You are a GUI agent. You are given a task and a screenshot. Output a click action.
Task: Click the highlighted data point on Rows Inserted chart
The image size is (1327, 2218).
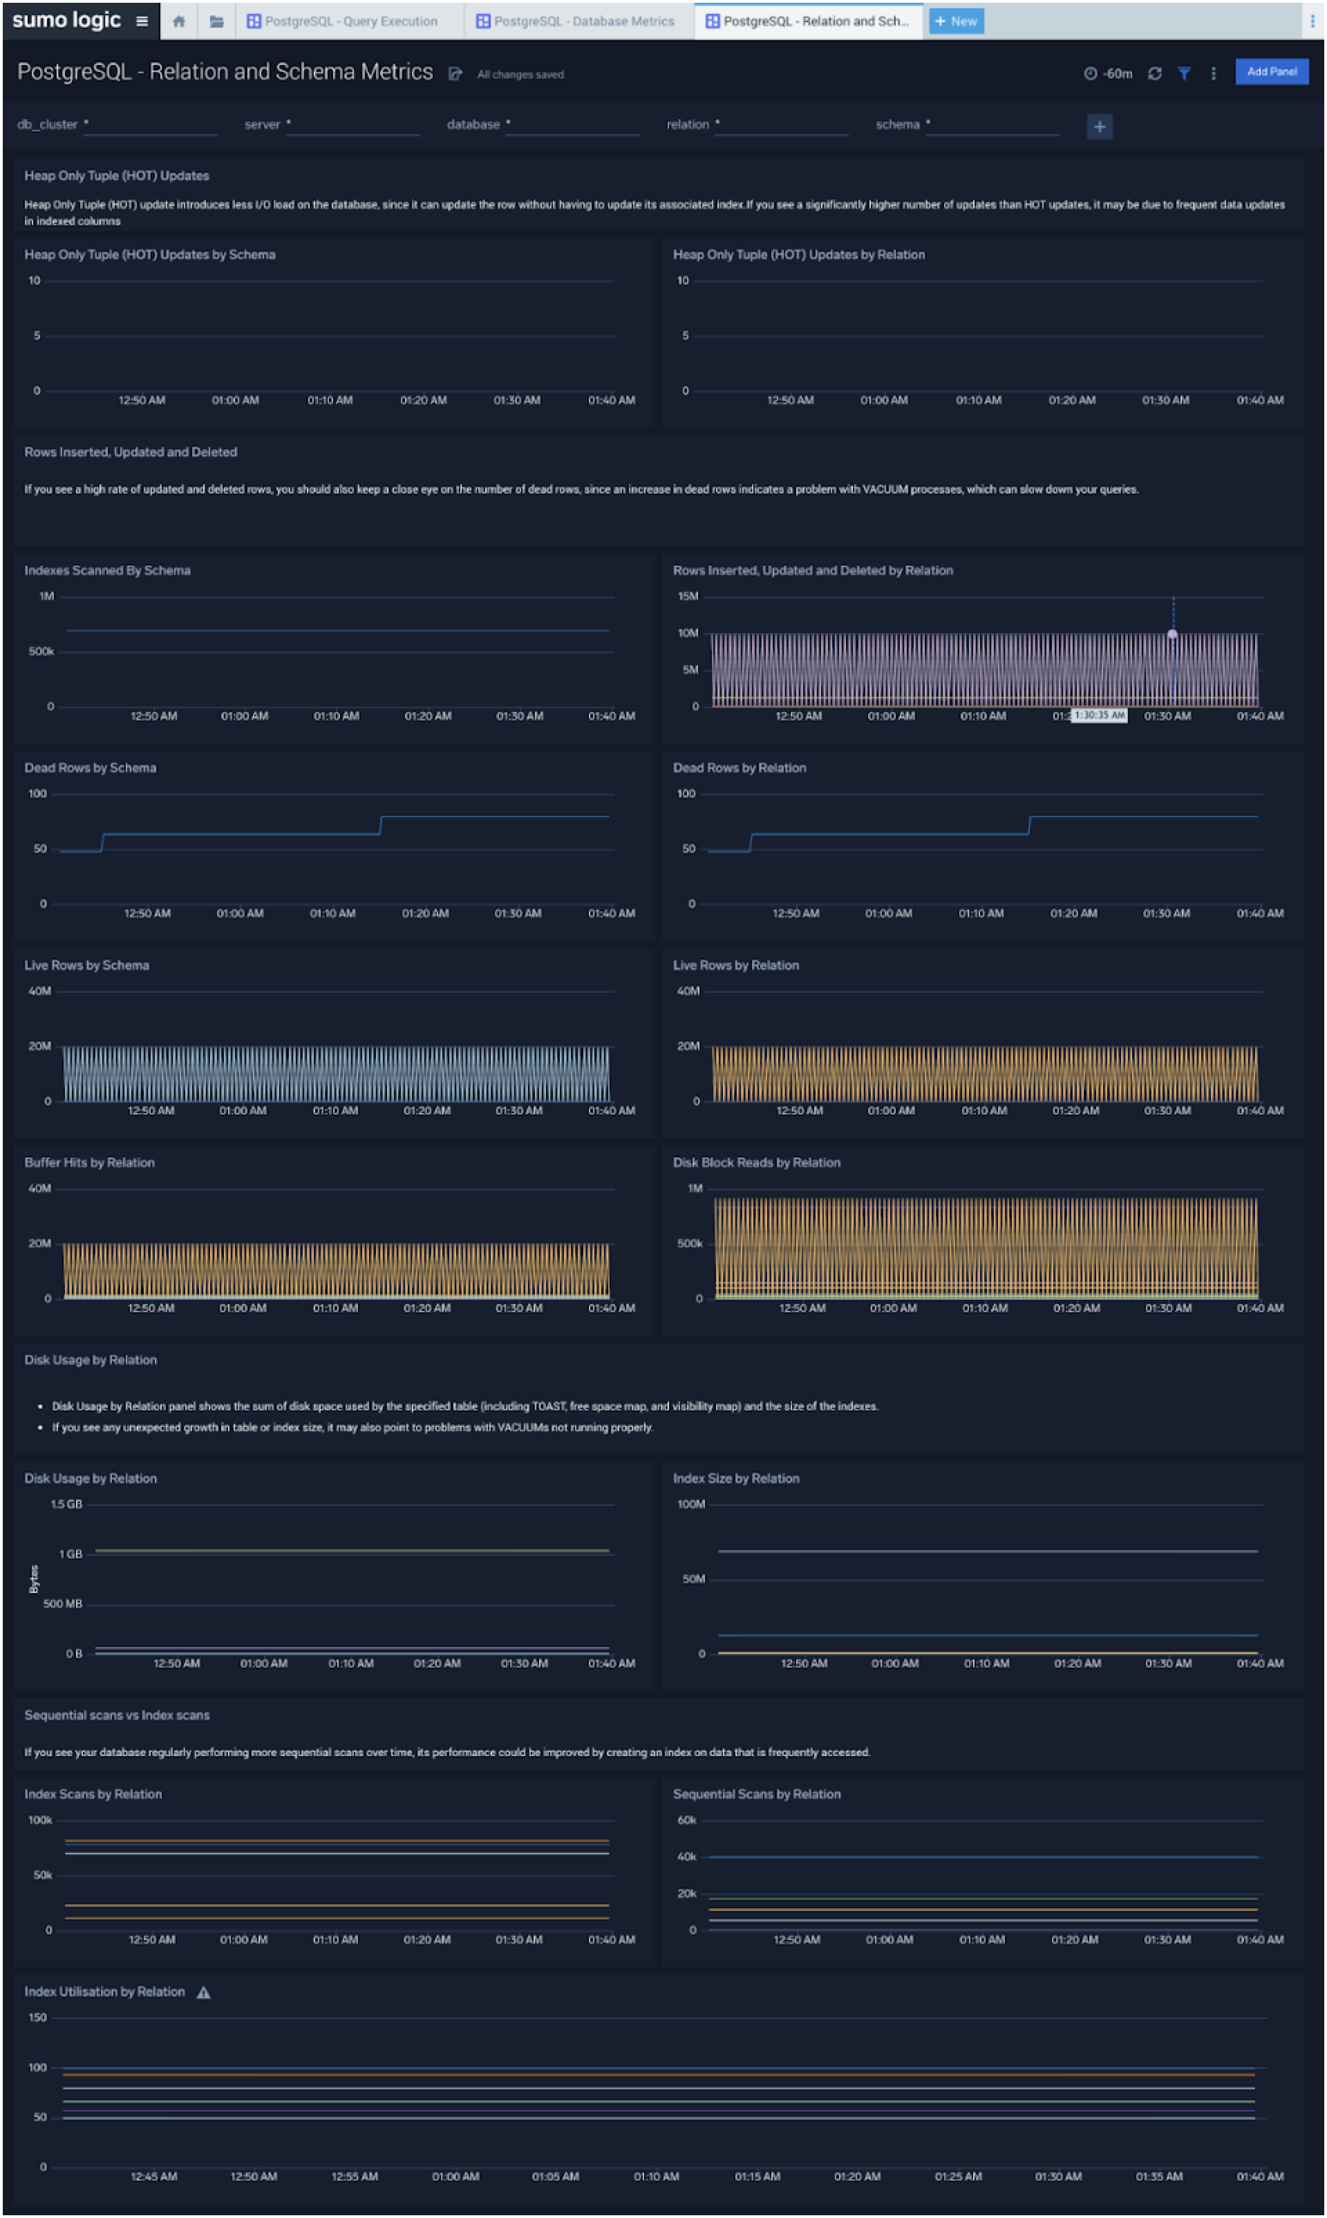(x=1172, y=633)
